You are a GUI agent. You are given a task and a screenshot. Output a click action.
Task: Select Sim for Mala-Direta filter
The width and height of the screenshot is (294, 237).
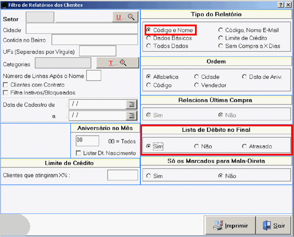pyautogui.click(x=149, y=176)
